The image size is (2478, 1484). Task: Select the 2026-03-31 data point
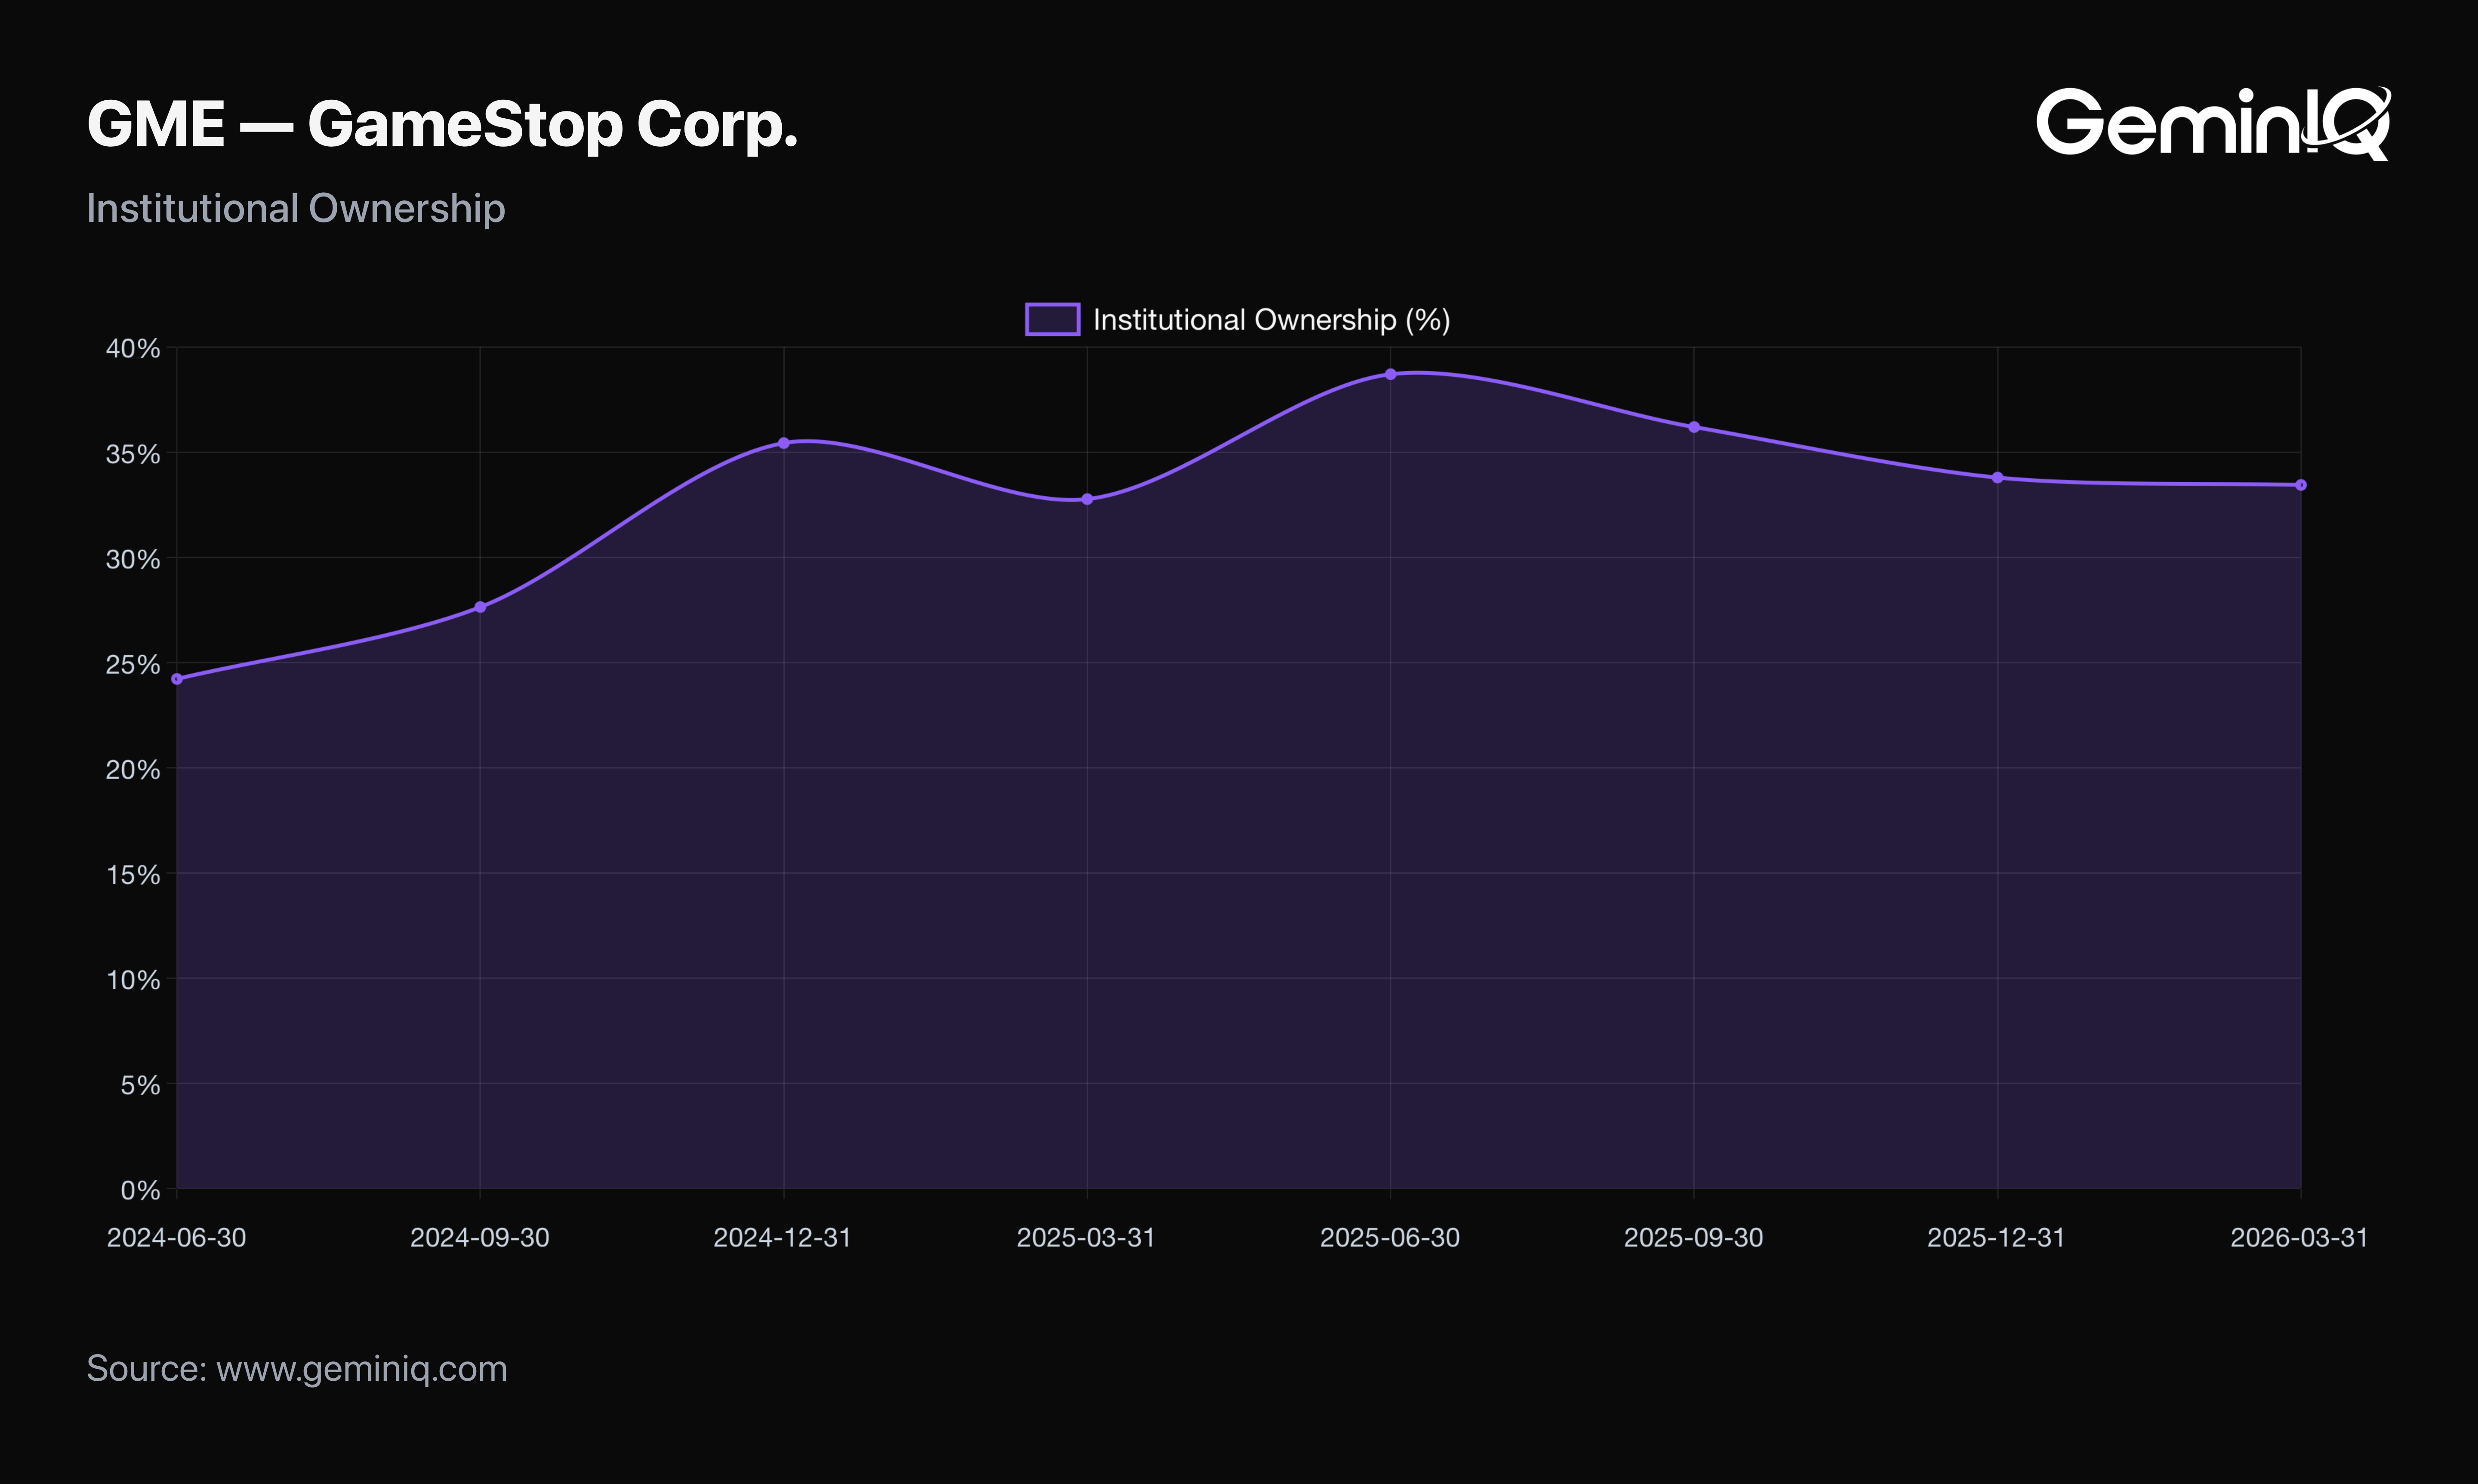pyautogui.click(x=2301, y=485)
